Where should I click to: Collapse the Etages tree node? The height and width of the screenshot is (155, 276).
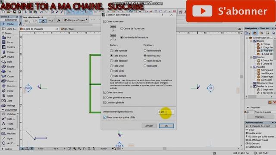(x=251, y=41)
